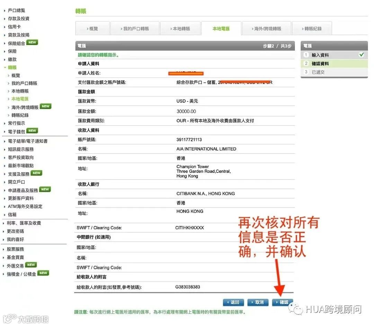This screenshot has width=374, height=326.
Task: Open 利率、匯率及收費 sidebar link
Action: [24, 223]
